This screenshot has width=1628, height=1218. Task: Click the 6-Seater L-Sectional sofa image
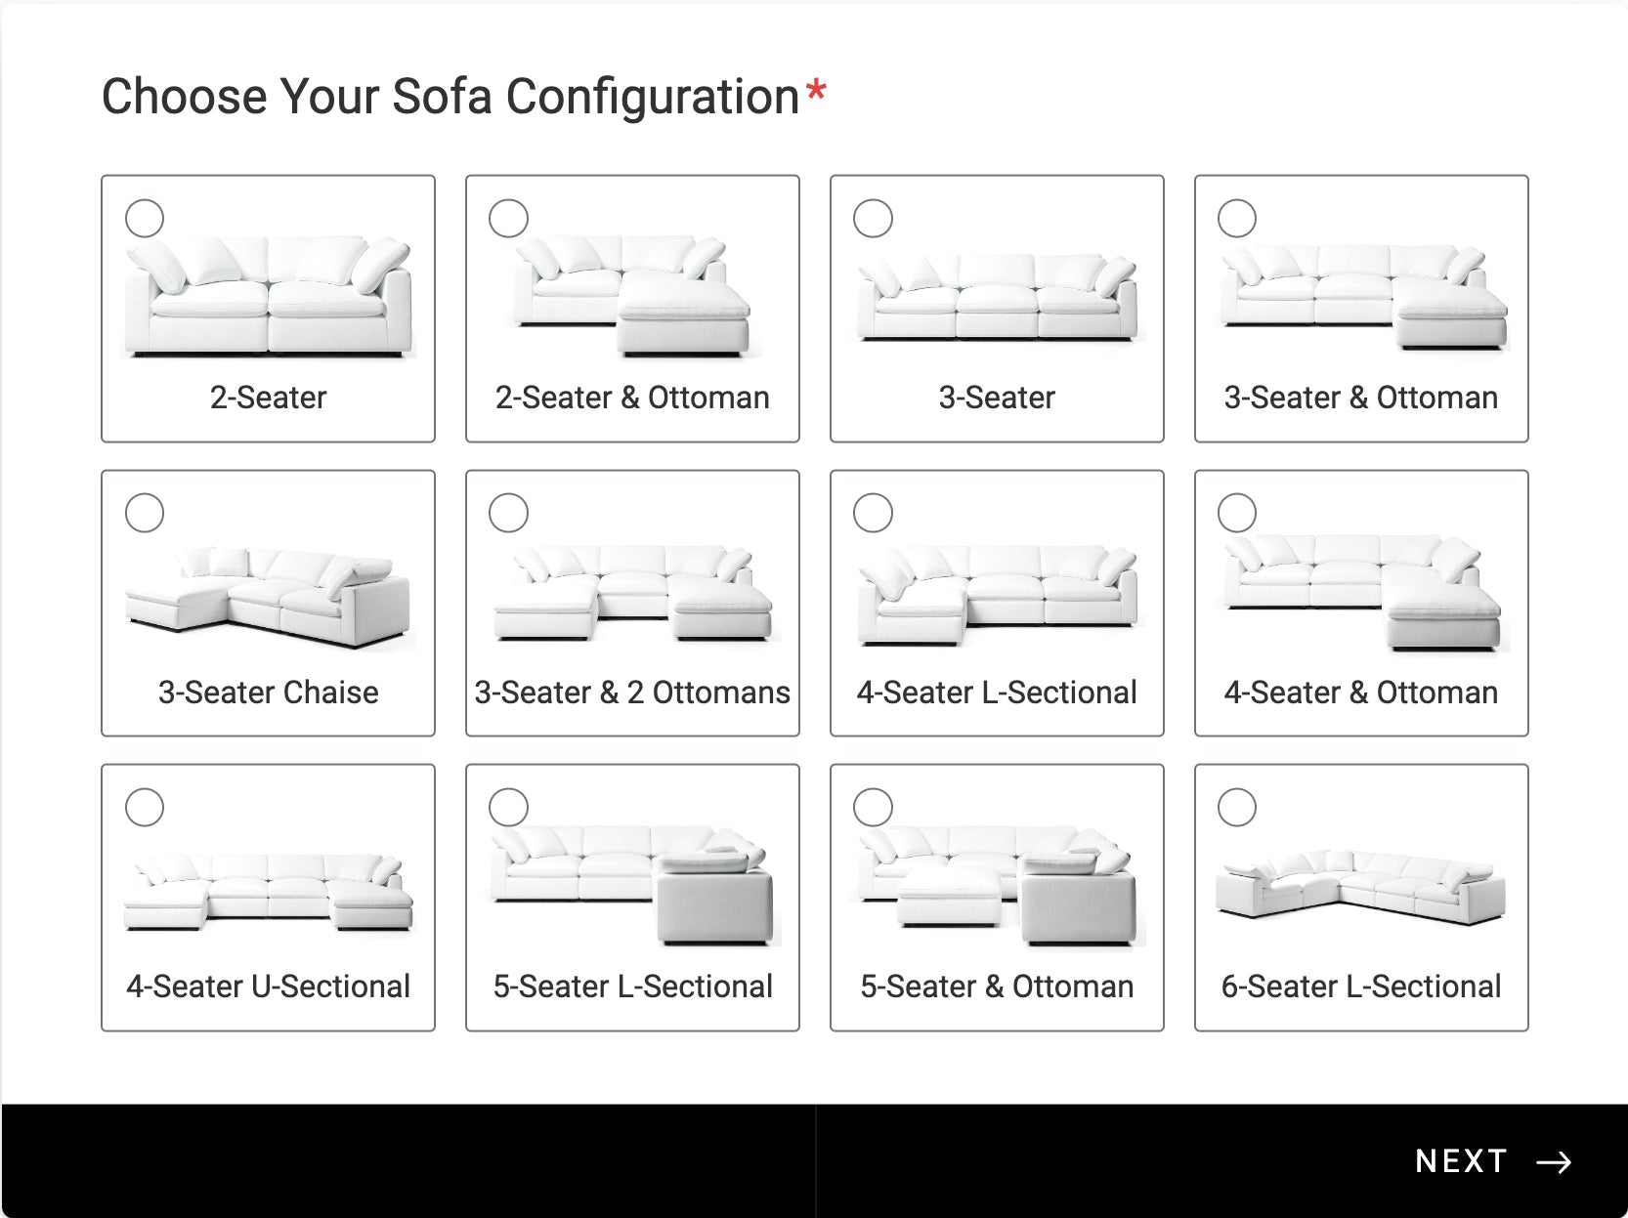click(1361, 886)
